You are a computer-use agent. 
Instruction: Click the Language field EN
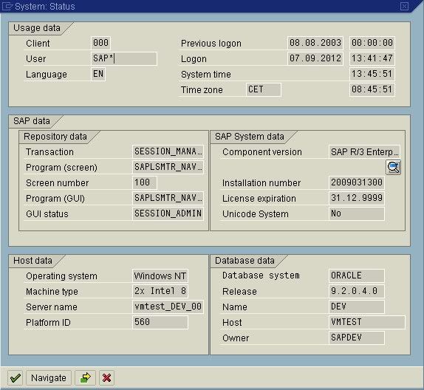coord(98,74)
